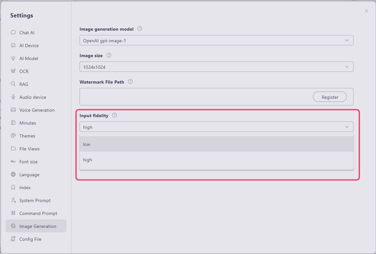Click the AI Model lightbulb icon
Screen dimensions: 376x254
(13, 58)
